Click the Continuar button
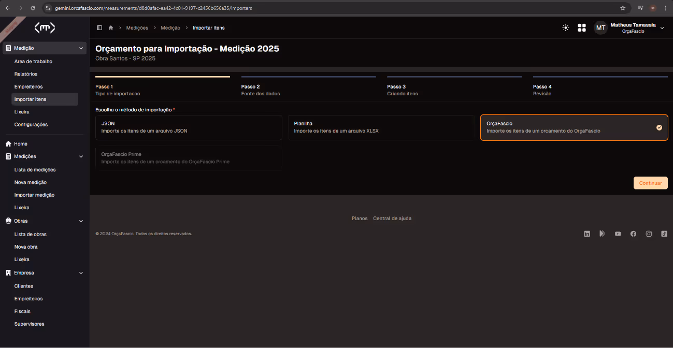The width and height of the screenshot is (673, 348). click(650, 183)
